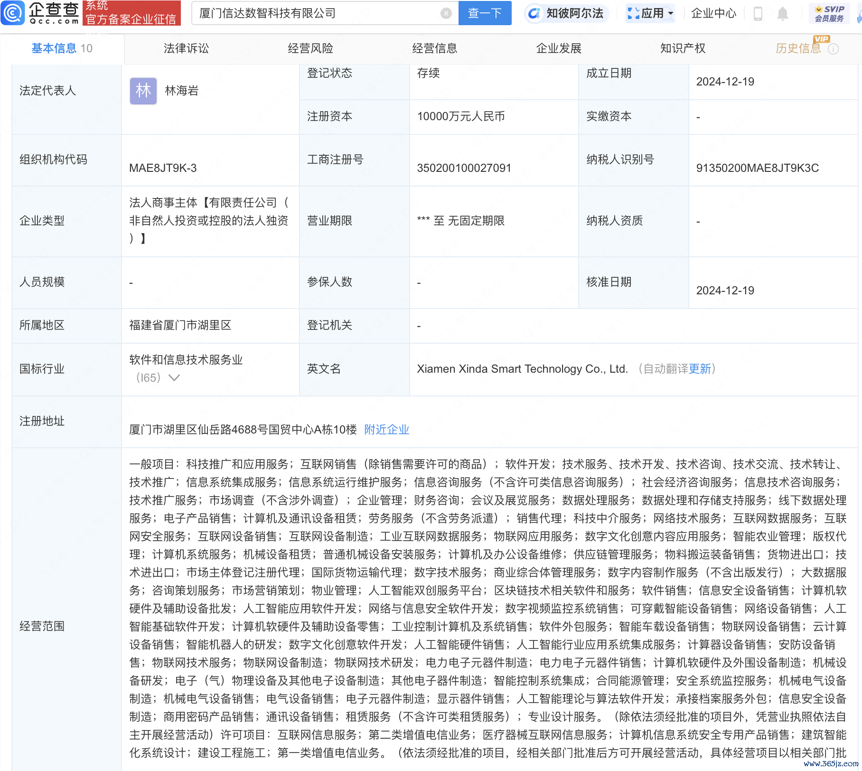This screenshot has height=771, width=862.
Task: Click the history info help icon
Action: [834, 49]
